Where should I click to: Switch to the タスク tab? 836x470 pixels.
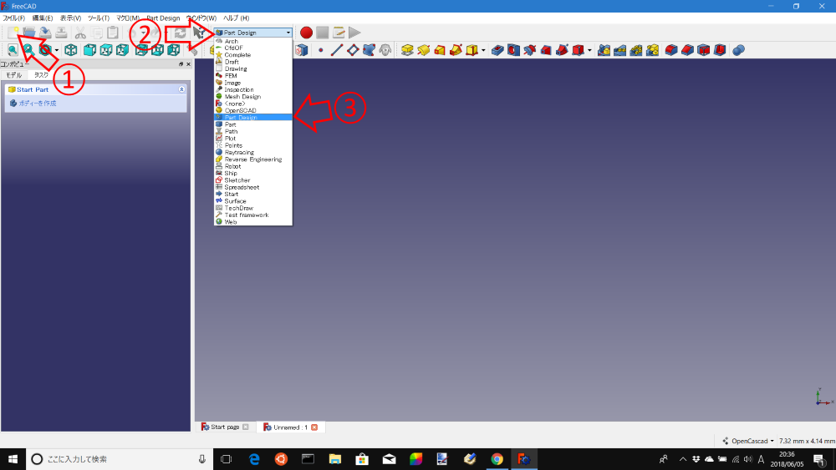click(x=41, y=75)
